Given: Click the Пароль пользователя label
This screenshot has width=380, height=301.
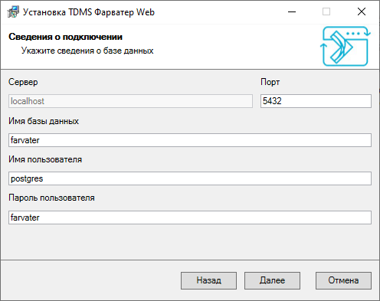Looking at the screenshot, I should point(51,198).
